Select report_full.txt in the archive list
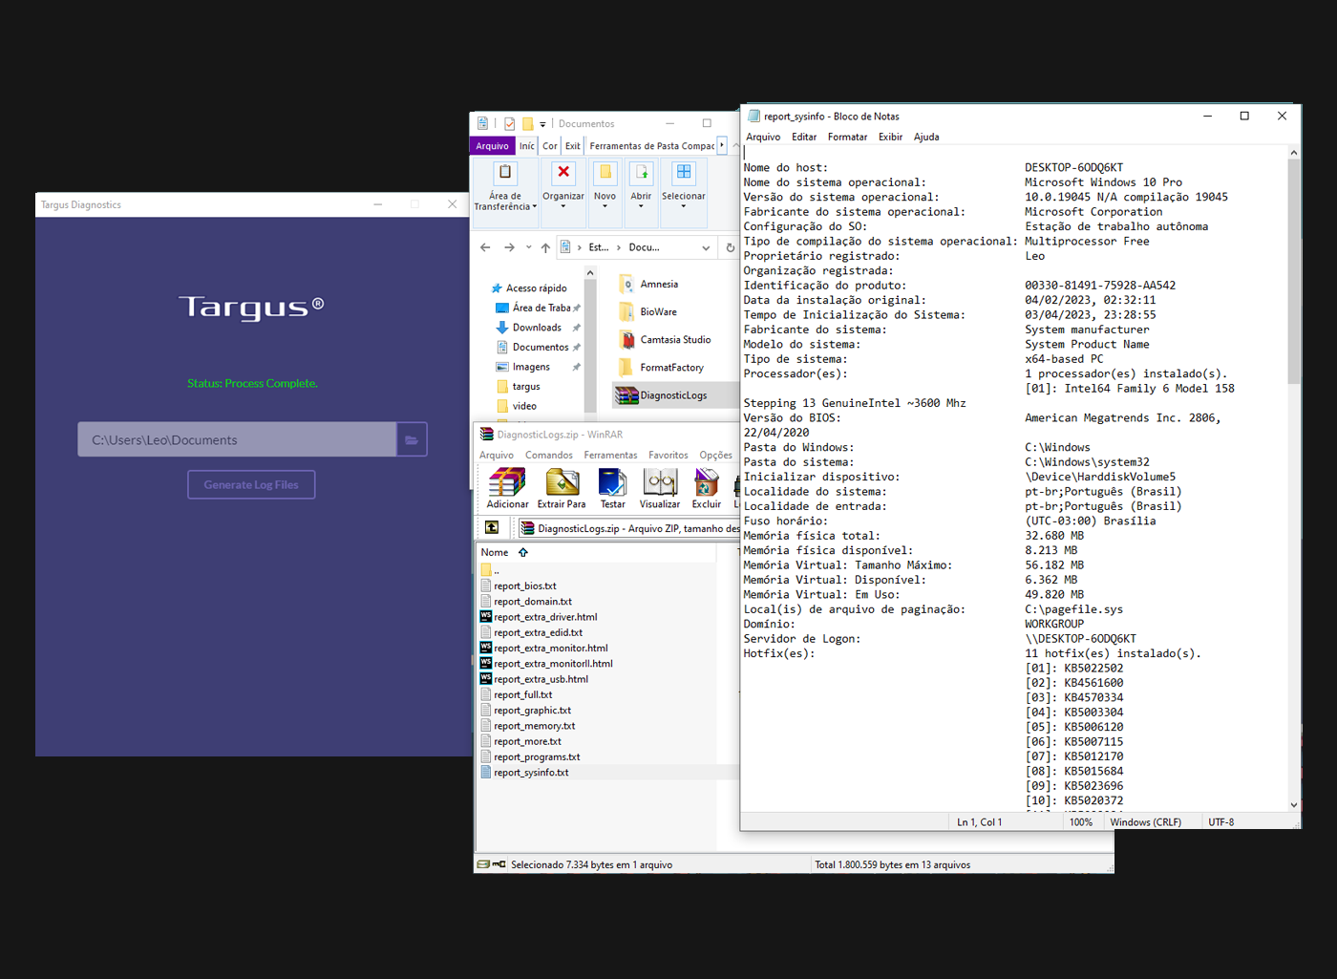 click(x=523, y=695)
